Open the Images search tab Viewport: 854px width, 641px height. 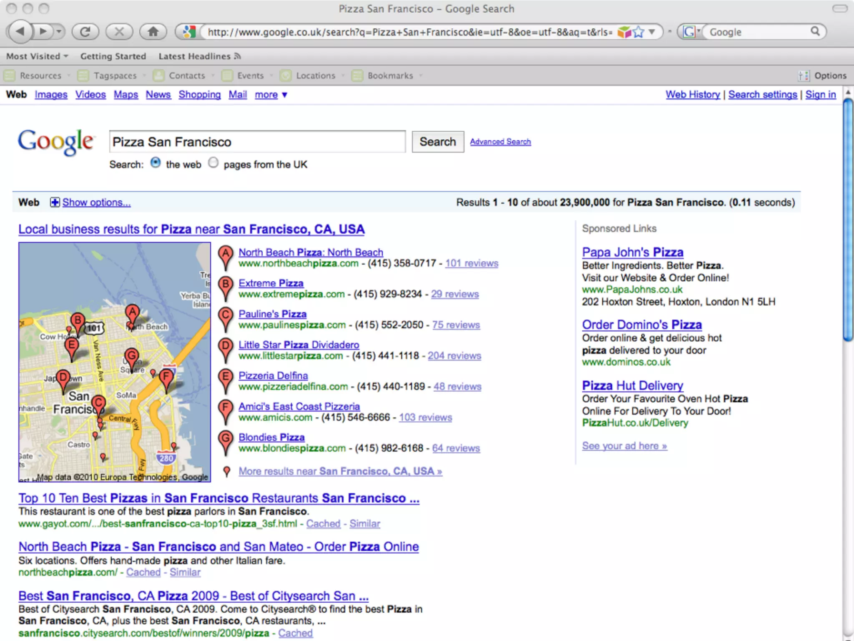[x=51, y=95]
